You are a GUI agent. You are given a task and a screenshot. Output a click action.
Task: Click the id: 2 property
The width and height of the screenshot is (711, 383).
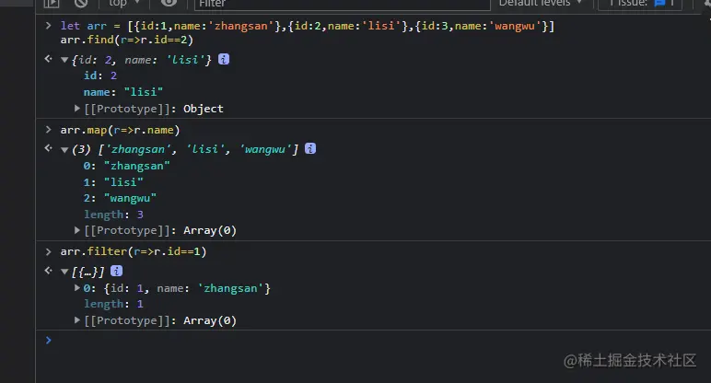(x=100, y=75)
